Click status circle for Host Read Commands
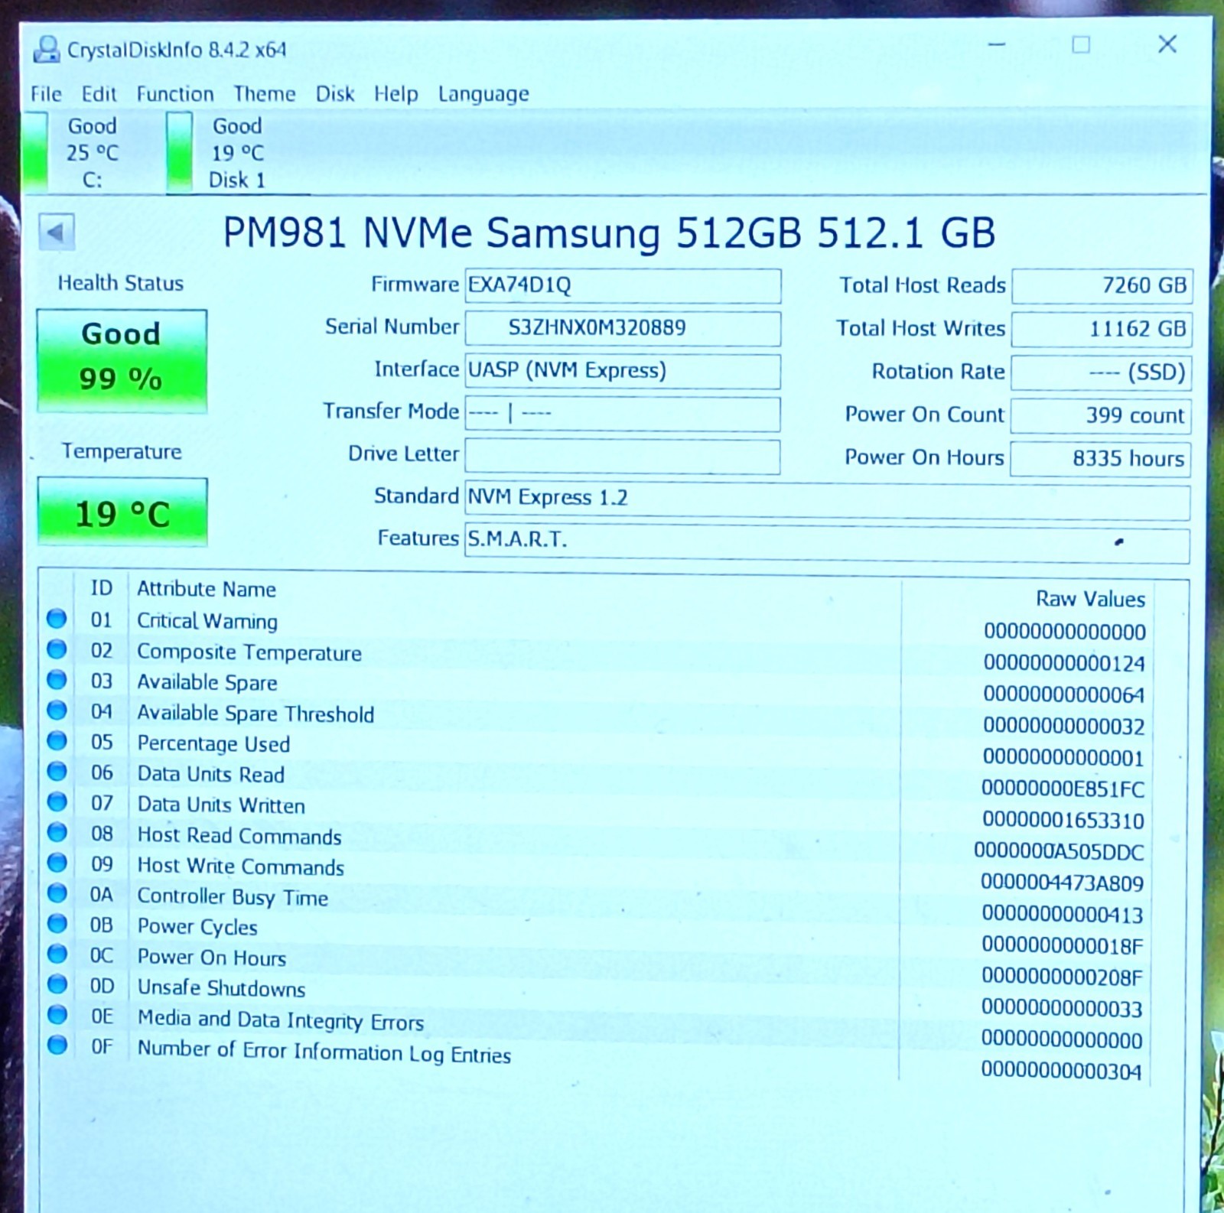Screen dimensions: 1224x1213 [57, 832]
